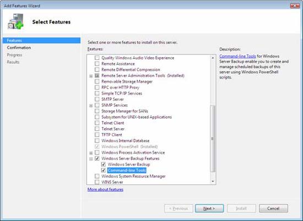Check the Telnet Server box
The image size is (303, 221).
97,129
